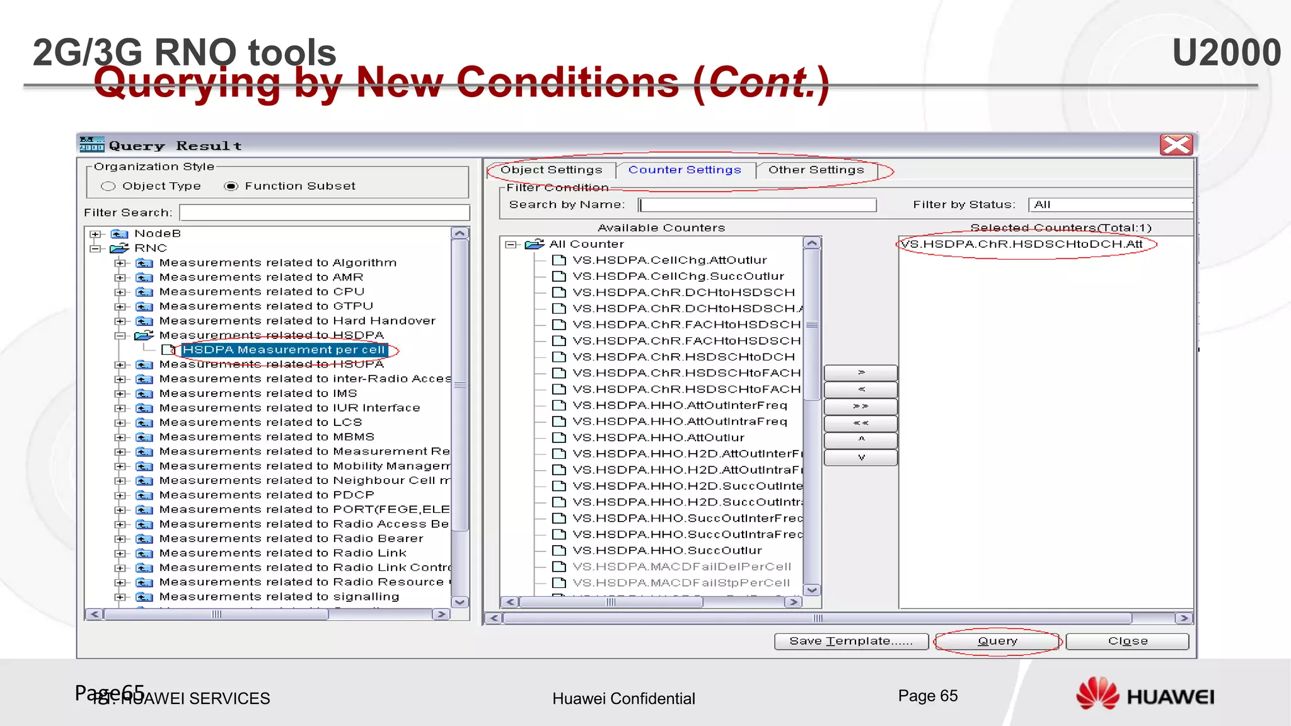Screen dimensions: 1291x726
Task: Click document icon of VS.HSDPA.ChR.HSDSCHtoDCH
Action: [x=559, y=357]
